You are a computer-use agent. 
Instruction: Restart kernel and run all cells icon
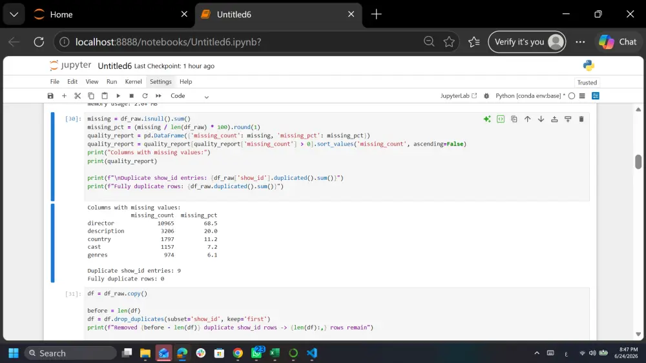pyautogui.click(x=159, y=96)
